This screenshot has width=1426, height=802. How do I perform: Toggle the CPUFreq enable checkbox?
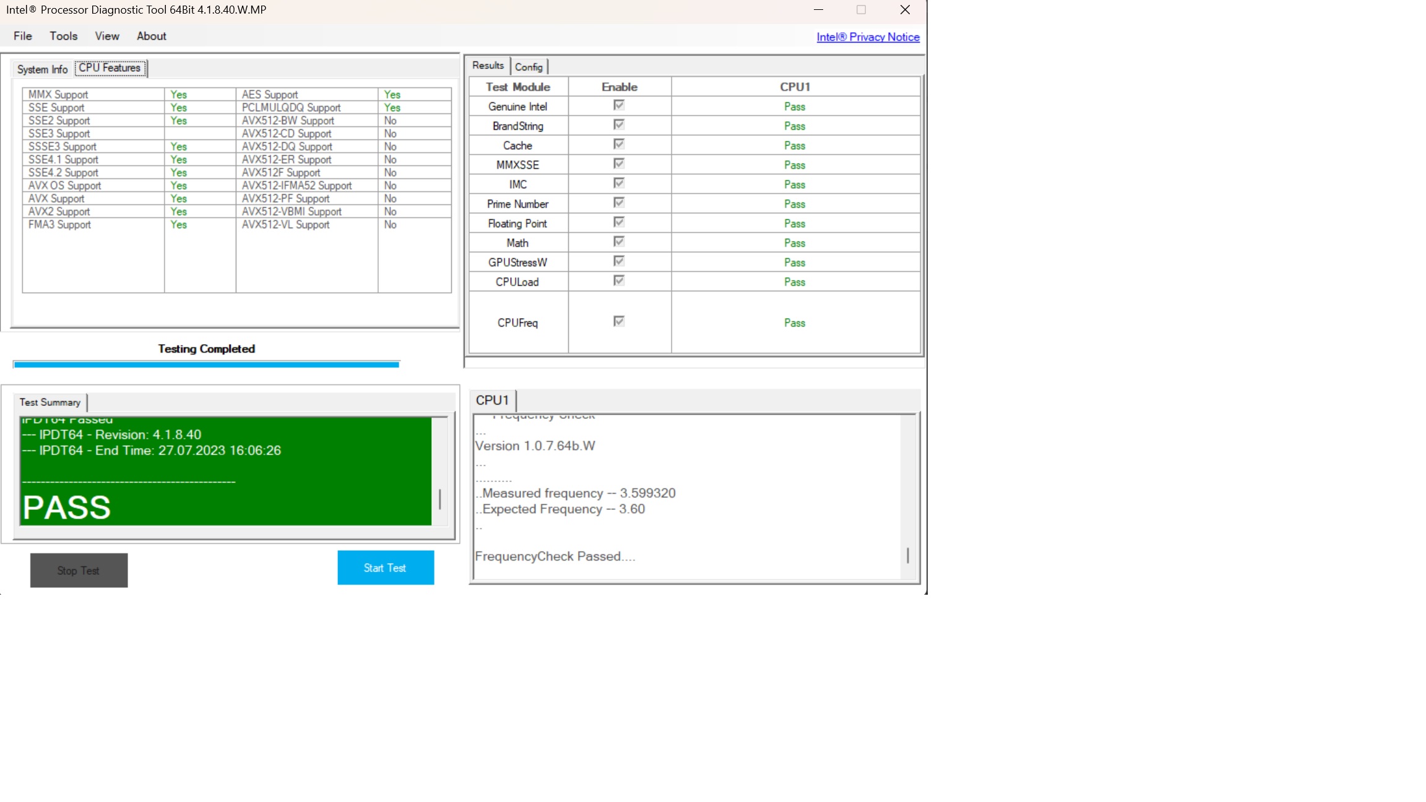pos(618,321)
